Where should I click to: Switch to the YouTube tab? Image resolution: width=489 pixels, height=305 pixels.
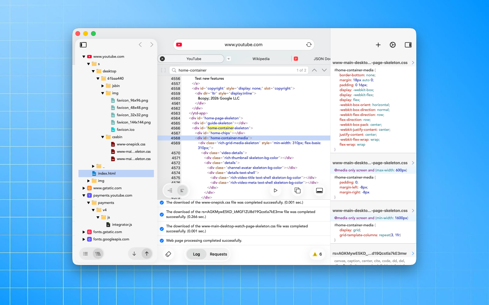[x=191, y=59]
